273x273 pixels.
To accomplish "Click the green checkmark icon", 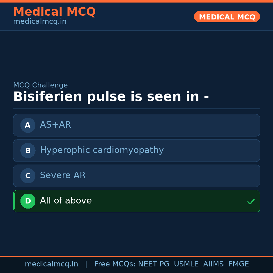I will point(251,201).
